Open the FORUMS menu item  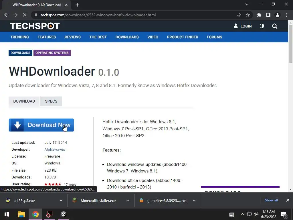coord(214,37)
